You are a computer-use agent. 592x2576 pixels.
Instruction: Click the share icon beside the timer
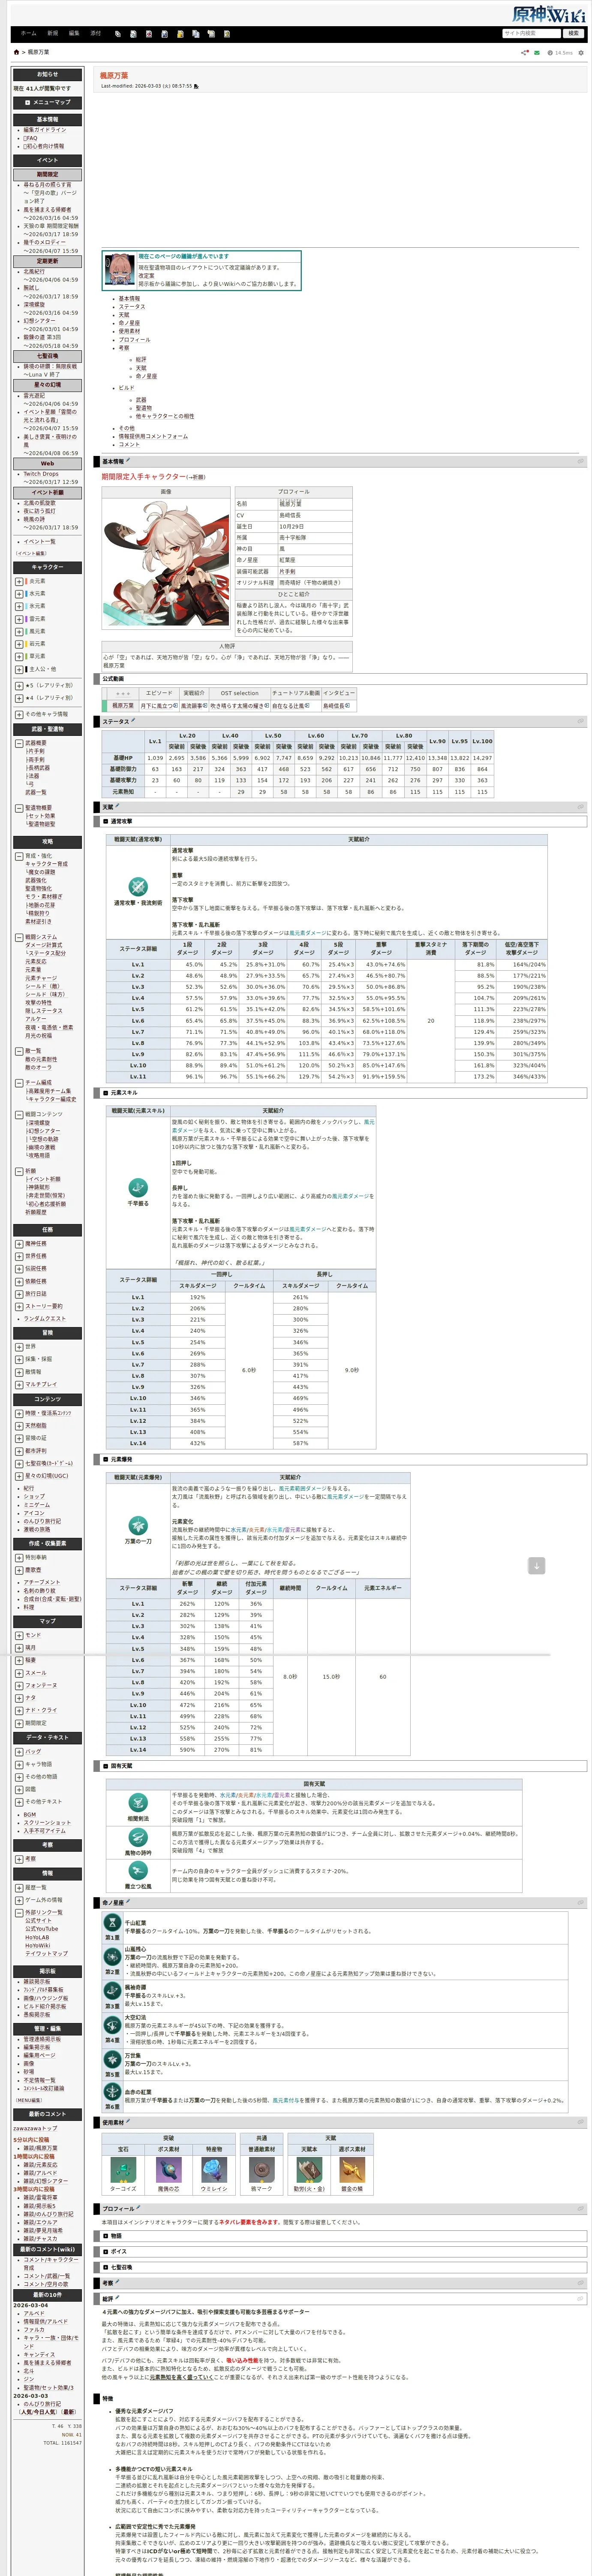click(x=525, y=52)
